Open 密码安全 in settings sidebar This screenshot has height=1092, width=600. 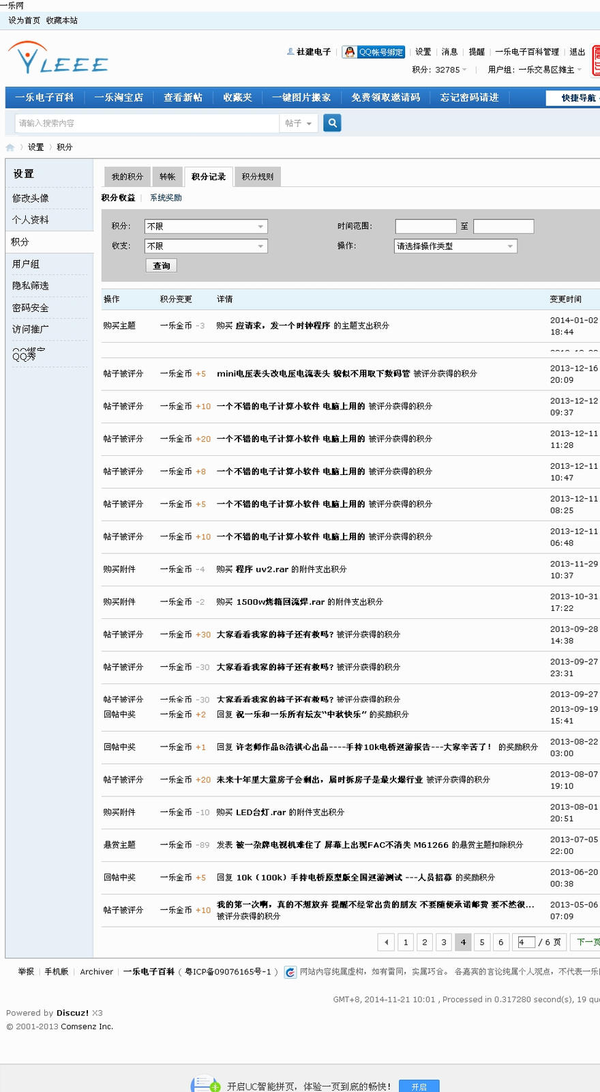pyautogui.click(x=31, y=308)
